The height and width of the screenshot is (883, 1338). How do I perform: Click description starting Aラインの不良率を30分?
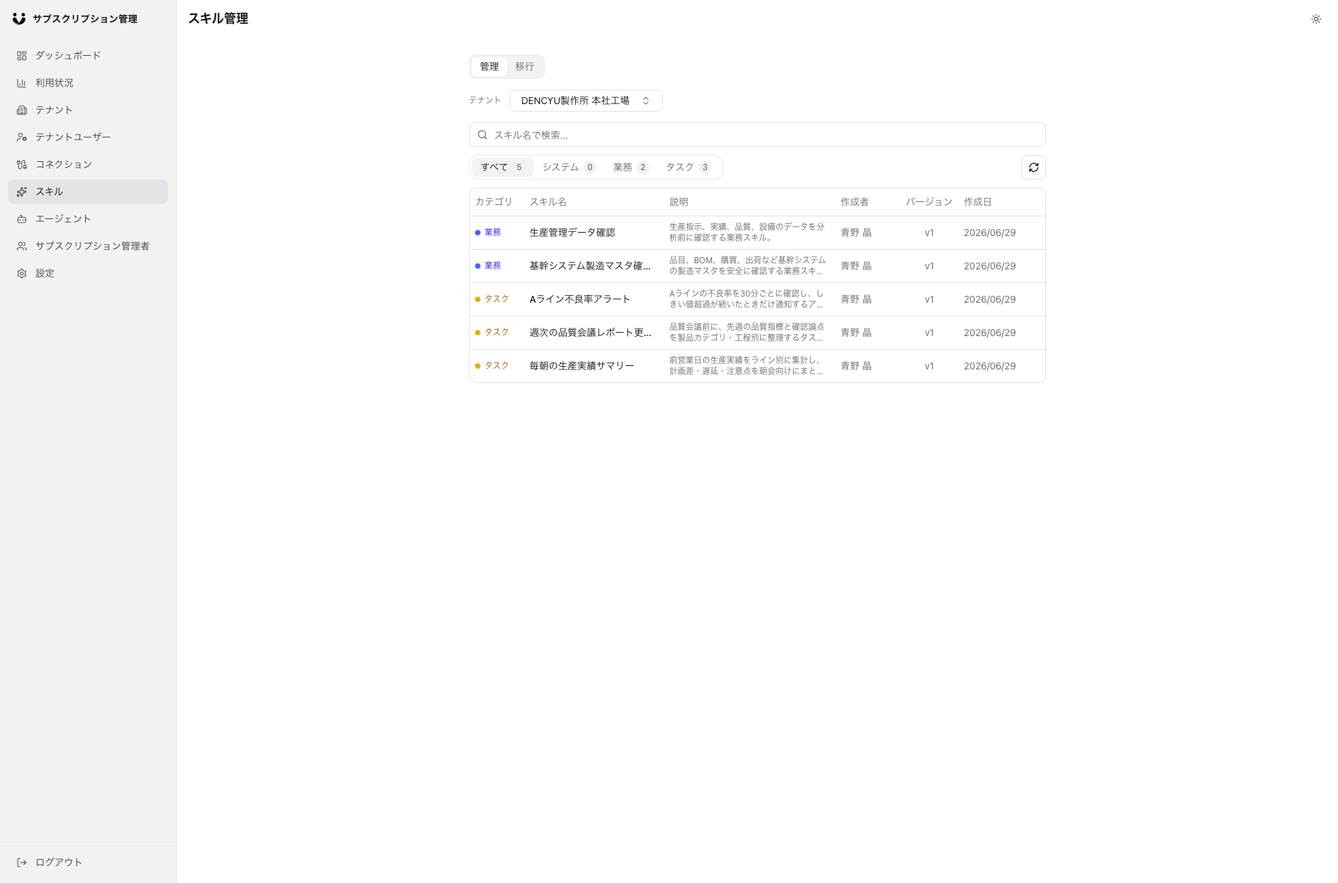click(x=747, y=299)
